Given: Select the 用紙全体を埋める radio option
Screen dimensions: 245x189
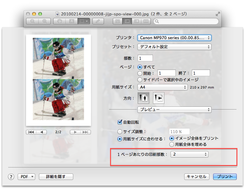Looking at the screenshot, I should [x=172, y=144].
